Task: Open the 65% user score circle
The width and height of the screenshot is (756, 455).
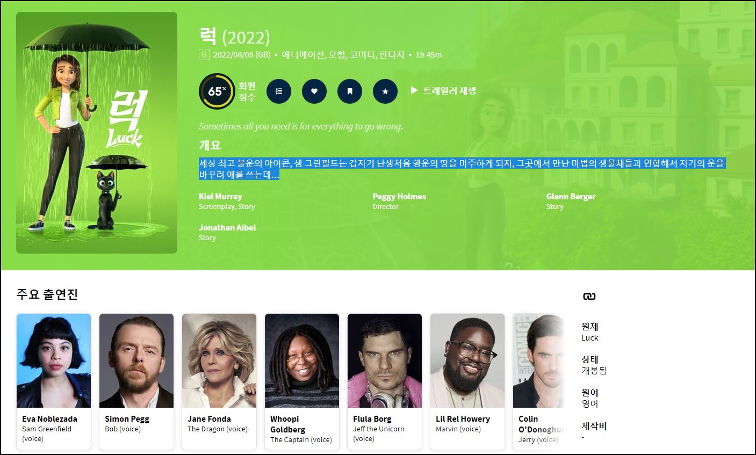Action: pyautogui.click(x=217, y=91)
